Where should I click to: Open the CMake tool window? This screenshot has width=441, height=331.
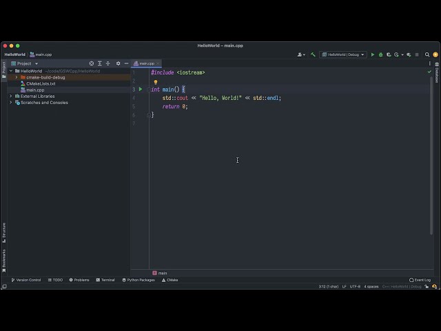click(170, 280)
